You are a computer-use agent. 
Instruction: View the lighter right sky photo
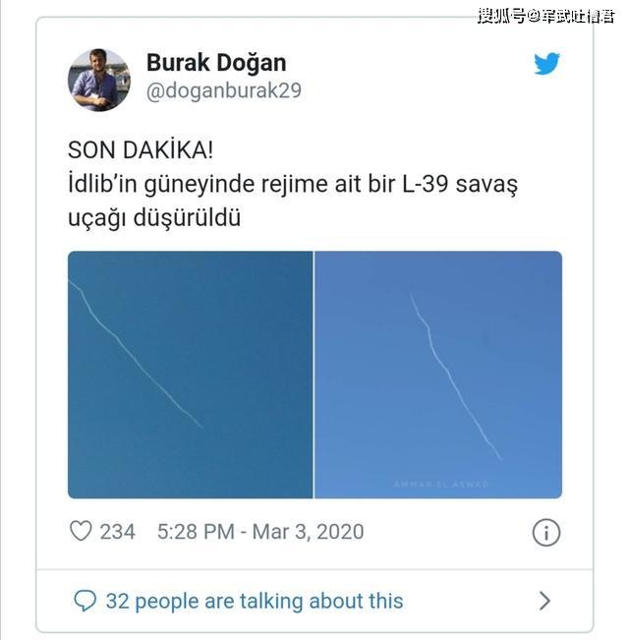438,375
